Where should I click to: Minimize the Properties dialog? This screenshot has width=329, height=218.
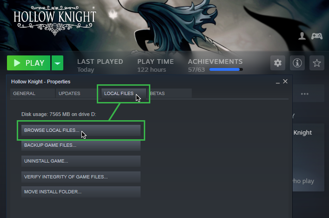pos(278,82)
